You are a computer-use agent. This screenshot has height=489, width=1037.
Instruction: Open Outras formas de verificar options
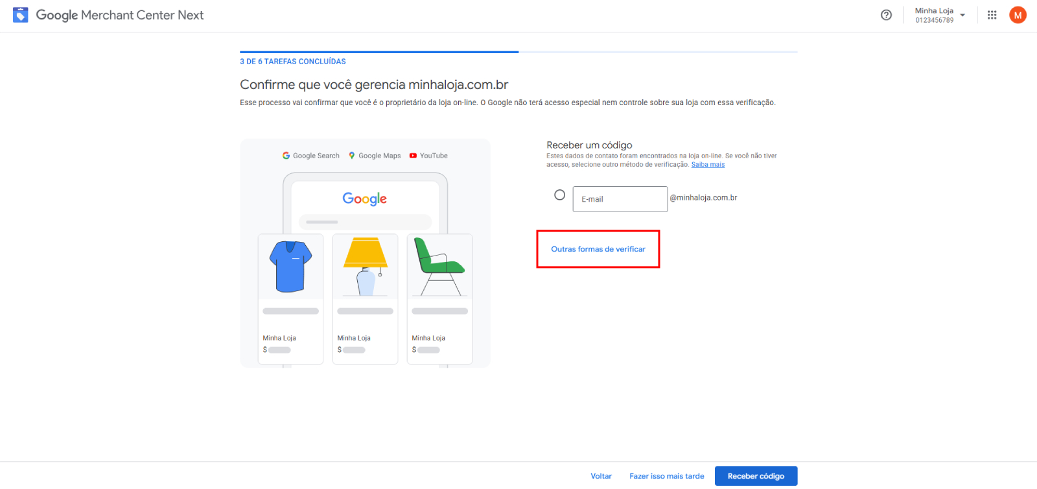tap(598, 248)
